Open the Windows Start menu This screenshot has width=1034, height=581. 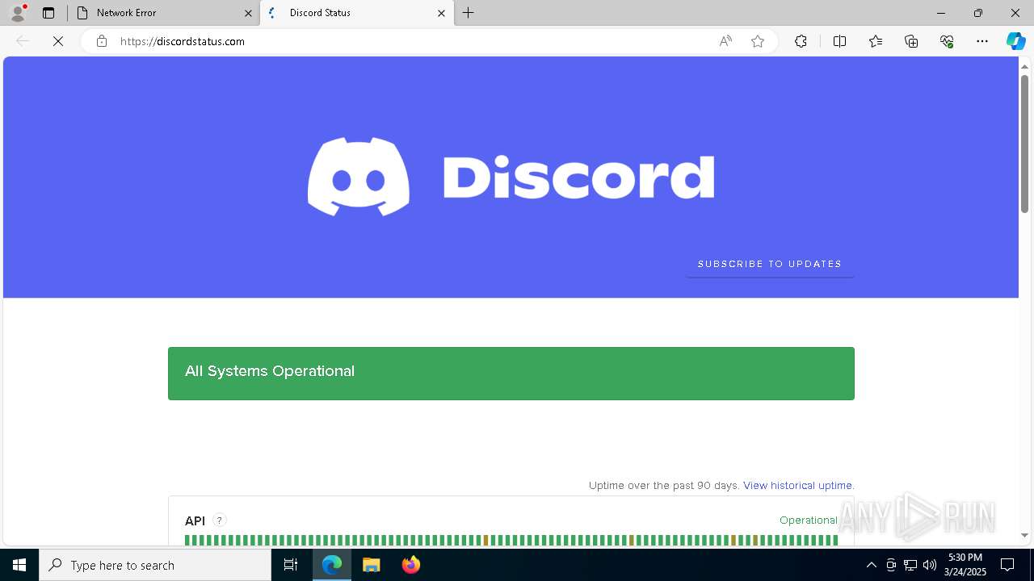[19, 565]
